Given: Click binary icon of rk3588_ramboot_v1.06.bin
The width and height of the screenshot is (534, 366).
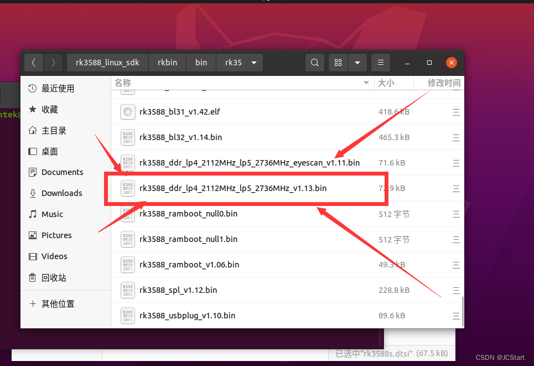Looking at the screenshot, I should click(x=128, y=265).
